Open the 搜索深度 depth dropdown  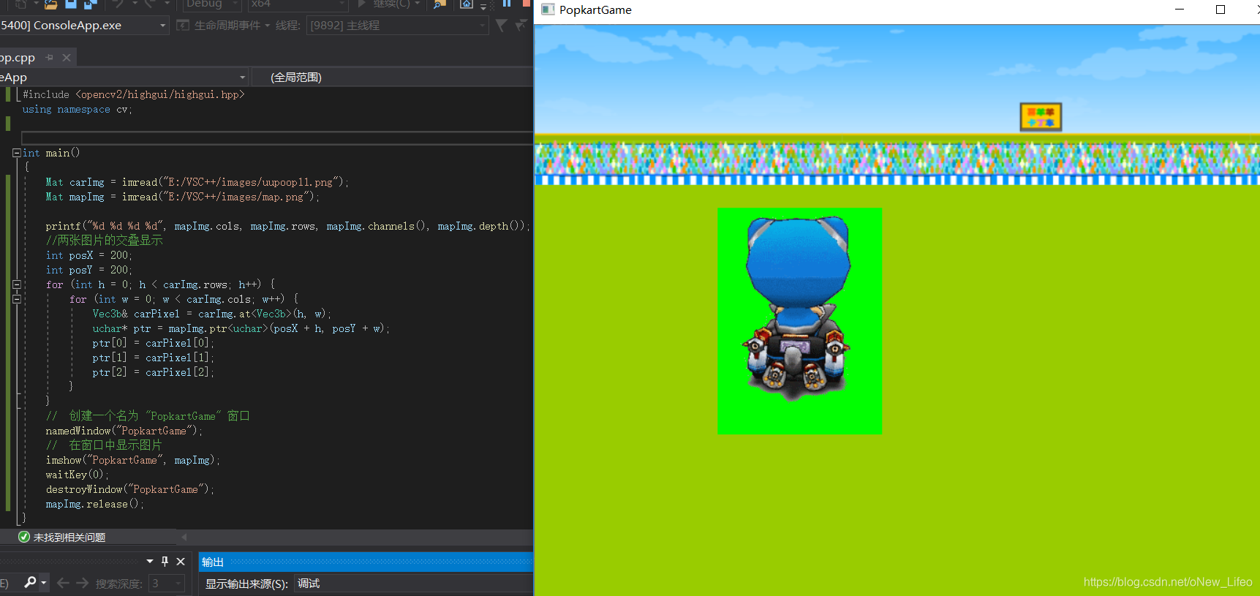(167, 584)
